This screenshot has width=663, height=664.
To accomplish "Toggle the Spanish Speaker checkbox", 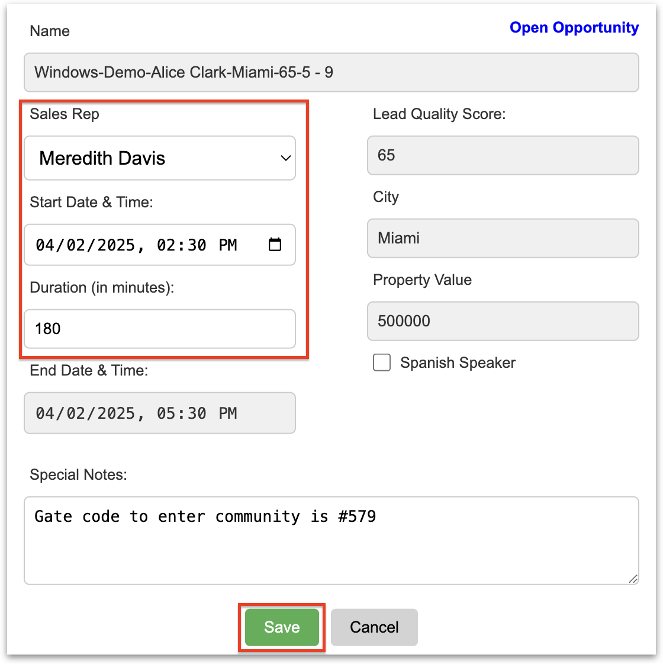I will tap(382, 363).
